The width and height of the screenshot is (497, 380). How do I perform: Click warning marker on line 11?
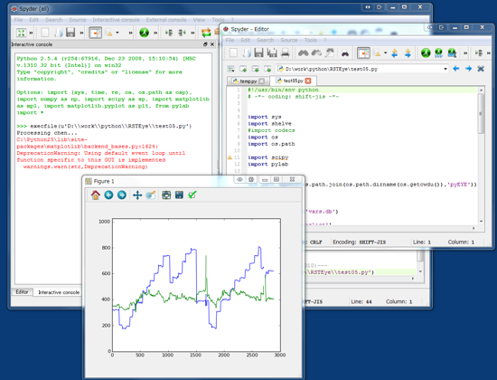(x=230, y=157)
